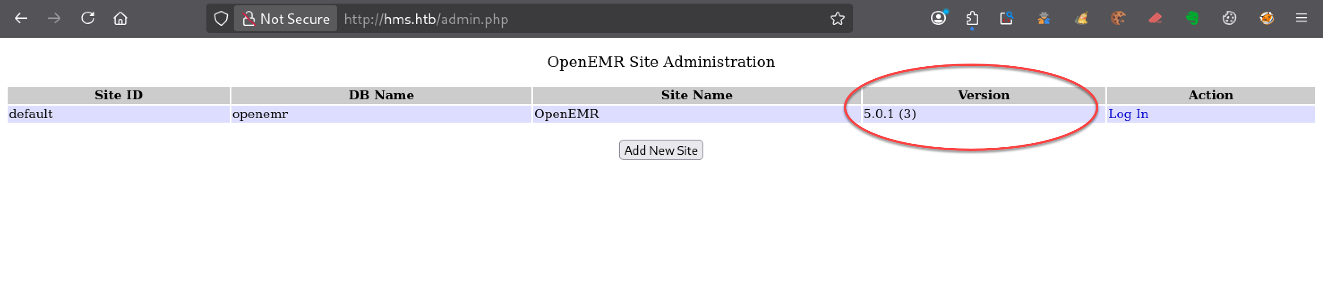The height and width of the screenshot is (286, 1323).
Task: Click the forward navigation arrow
Action: point(54,18)
